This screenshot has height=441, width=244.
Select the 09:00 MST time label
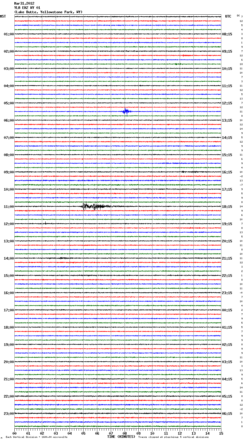[x=9, y=172]
